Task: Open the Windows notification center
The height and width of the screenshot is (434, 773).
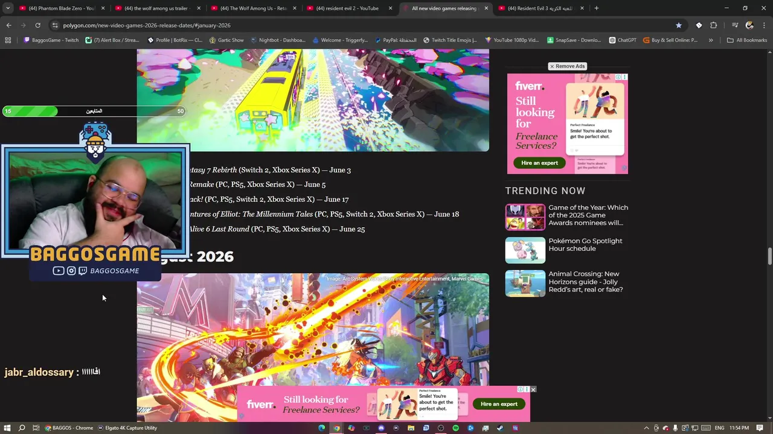Action: 760,428
